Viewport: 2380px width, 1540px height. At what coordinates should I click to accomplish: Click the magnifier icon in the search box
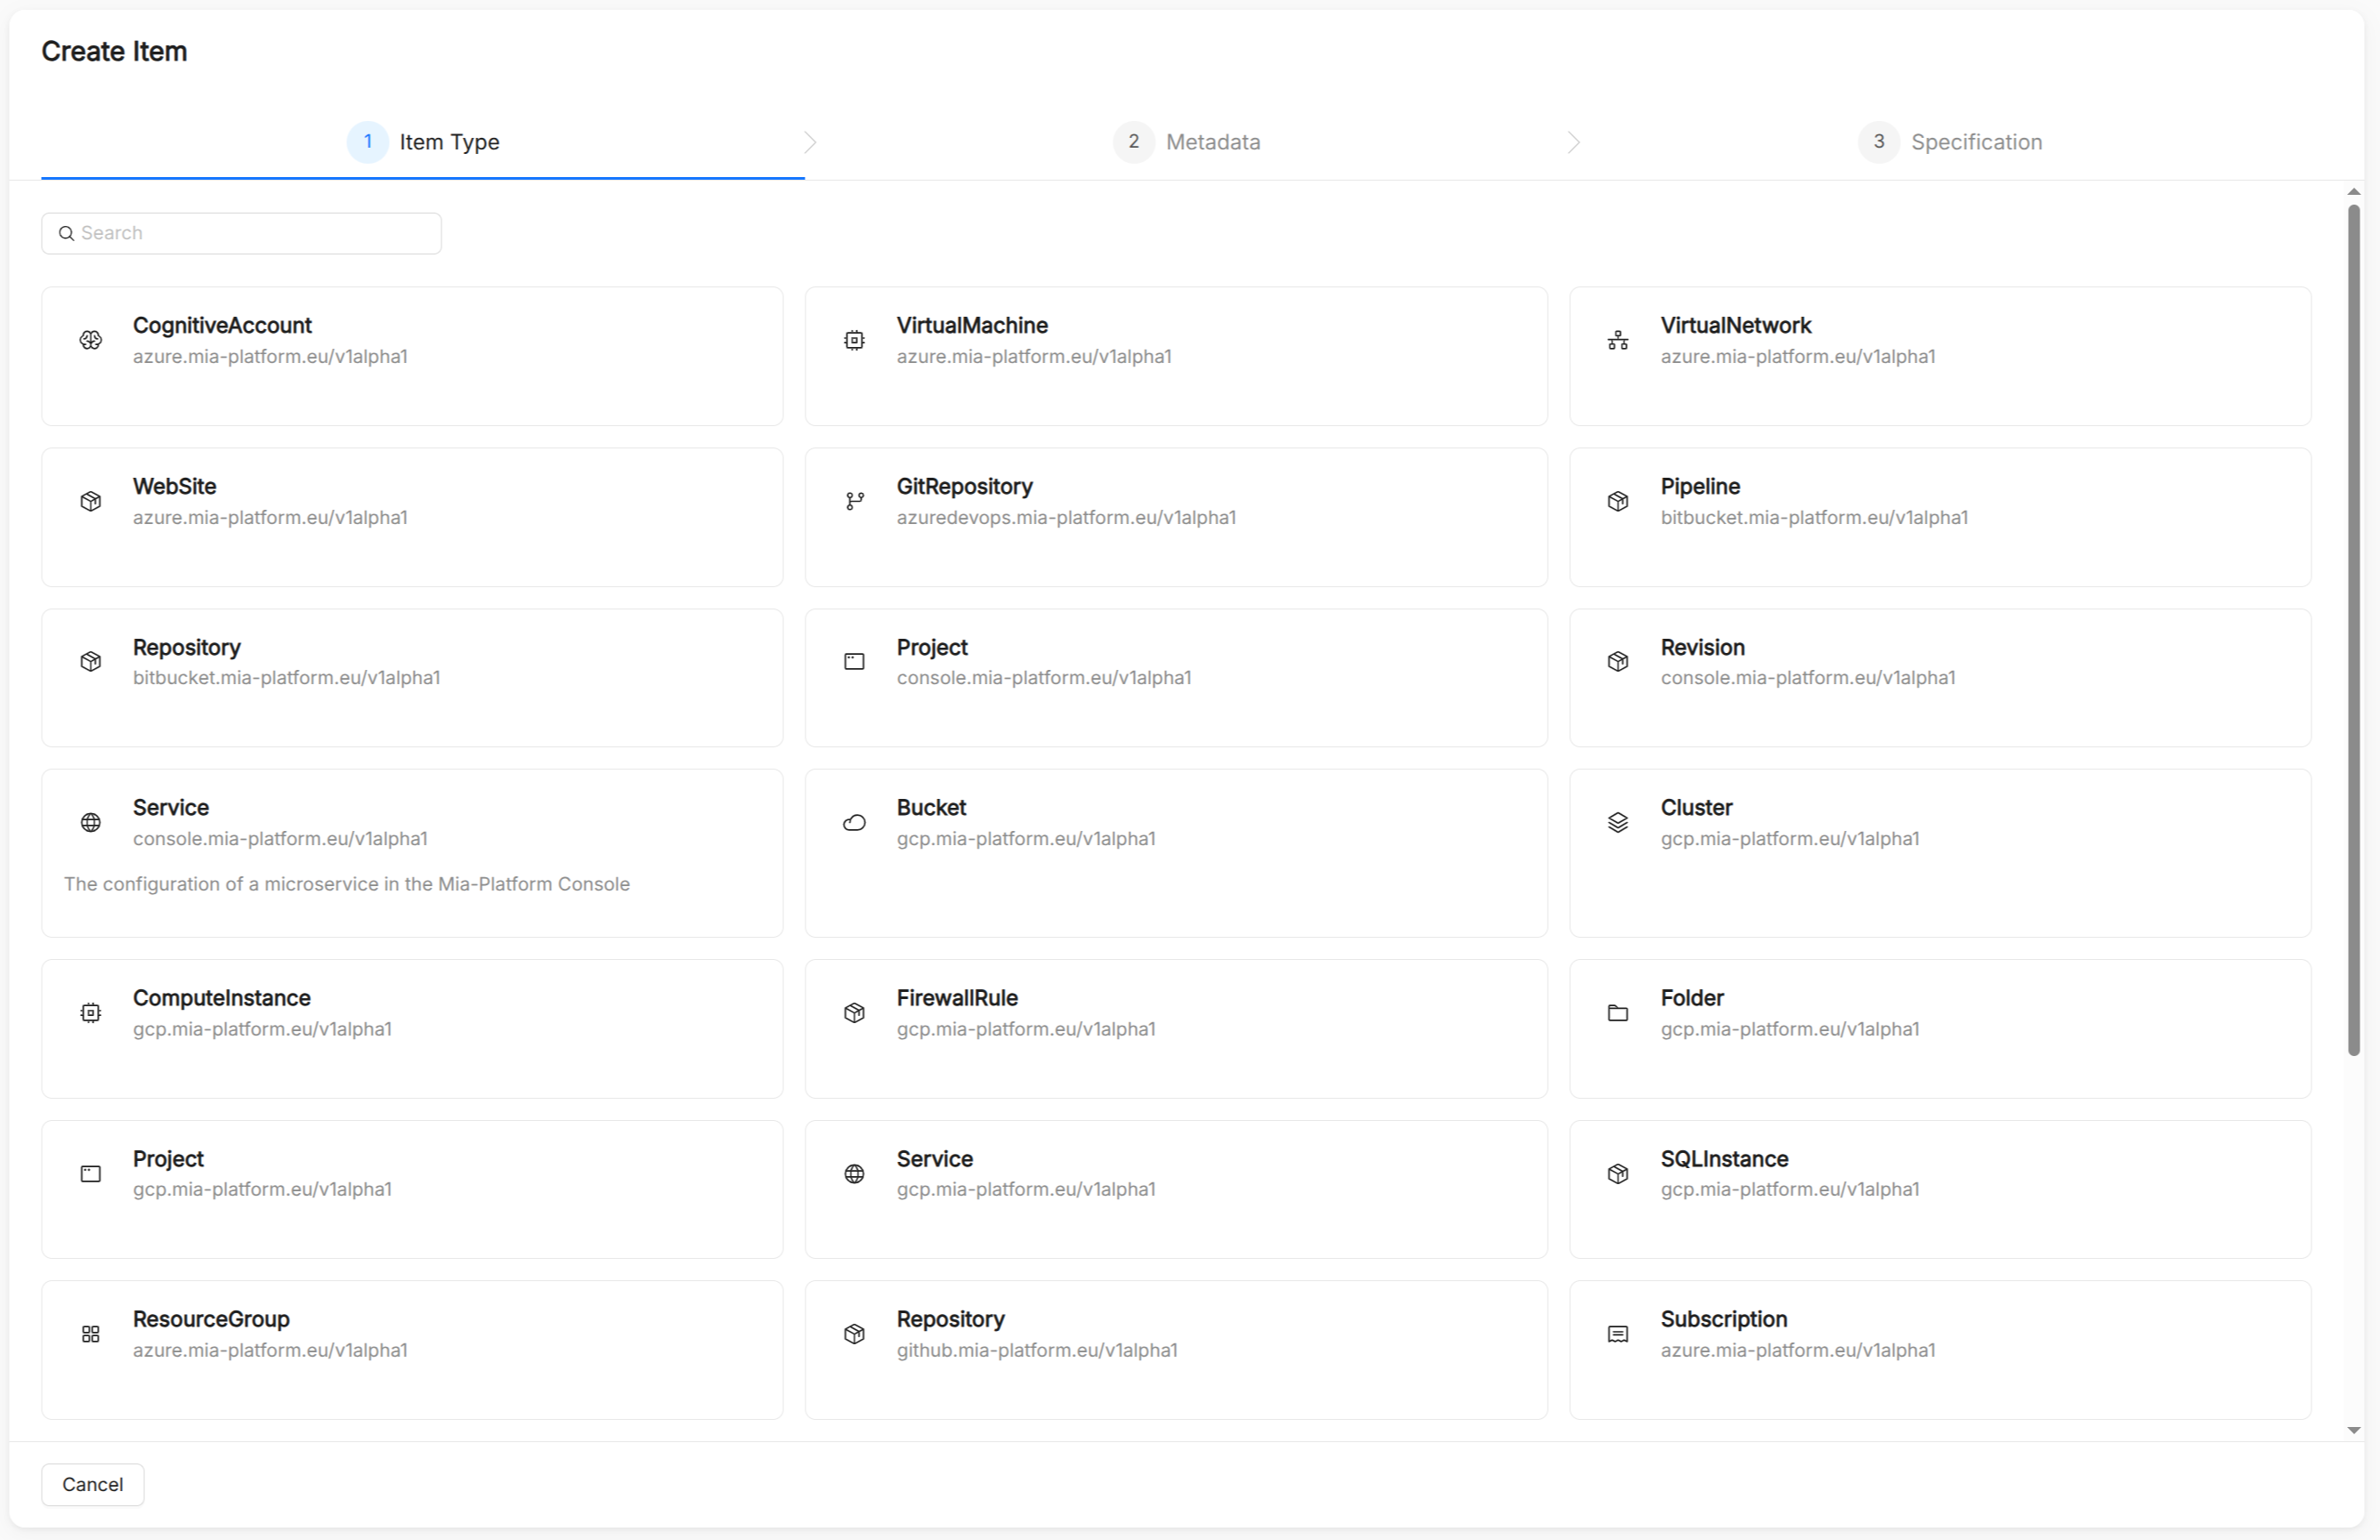point(66,234)
